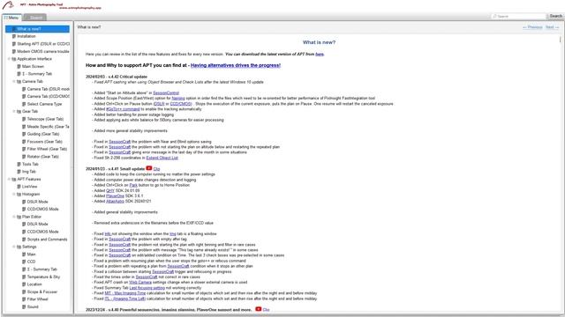Image resolution: width=565 pixels, height=317 pixels.
Task: Click the page icon beside Installation
Action: (x=14, y=36)
